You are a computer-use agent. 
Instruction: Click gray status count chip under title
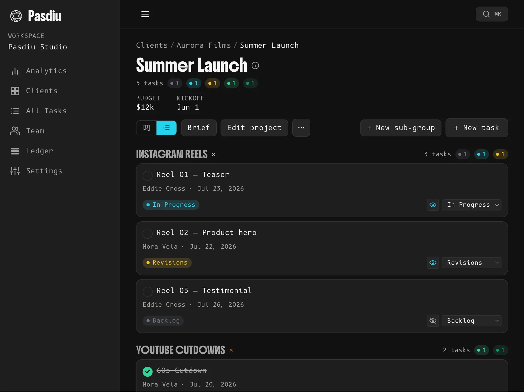175,83
